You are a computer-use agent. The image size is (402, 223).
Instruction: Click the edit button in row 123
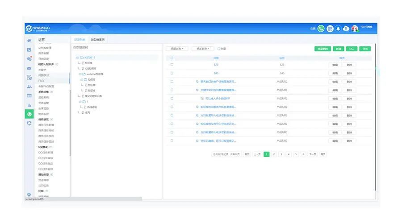(x=335, y=65)
